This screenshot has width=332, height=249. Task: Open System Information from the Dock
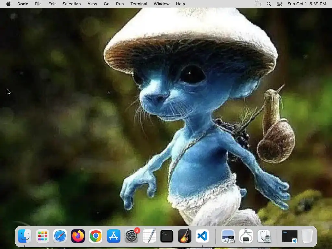(246, 235)
